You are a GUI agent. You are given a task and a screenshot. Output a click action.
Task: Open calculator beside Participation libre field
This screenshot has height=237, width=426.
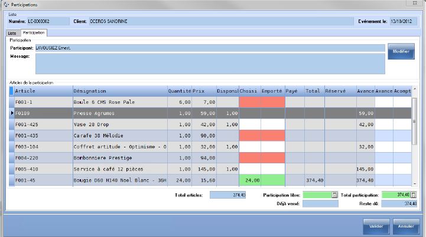tap(335, 195)
